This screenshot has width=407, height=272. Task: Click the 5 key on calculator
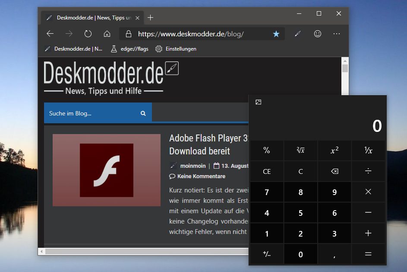[300, 213]
